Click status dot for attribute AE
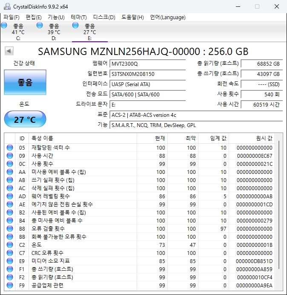The width and height of the screenshot is (287, 295). [x=10, y=204]
